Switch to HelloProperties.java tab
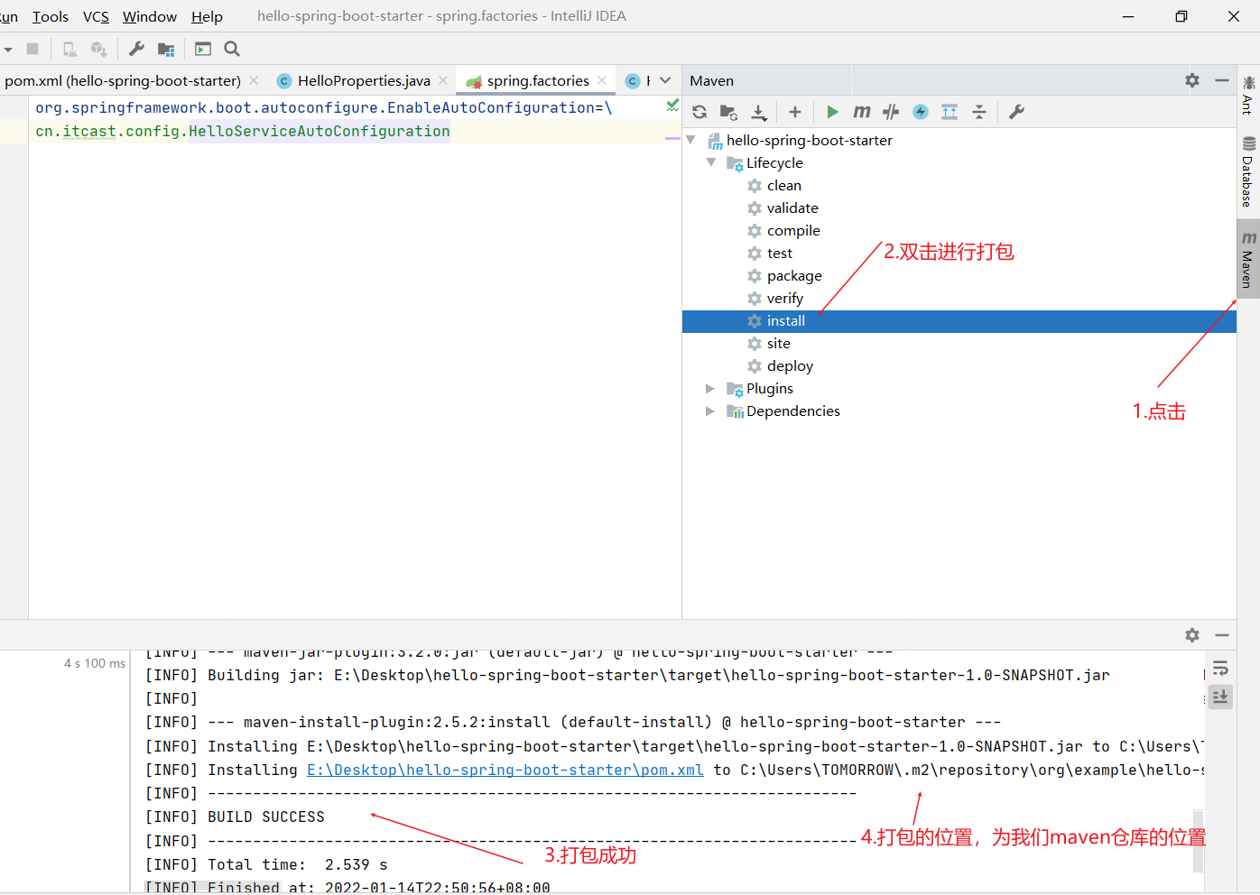The image size is (1260, 895). (x=364, y=80)
